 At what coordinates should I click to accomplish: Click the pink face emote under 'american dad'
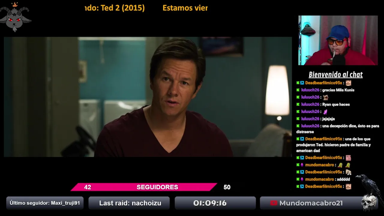[x=348, y=157]
